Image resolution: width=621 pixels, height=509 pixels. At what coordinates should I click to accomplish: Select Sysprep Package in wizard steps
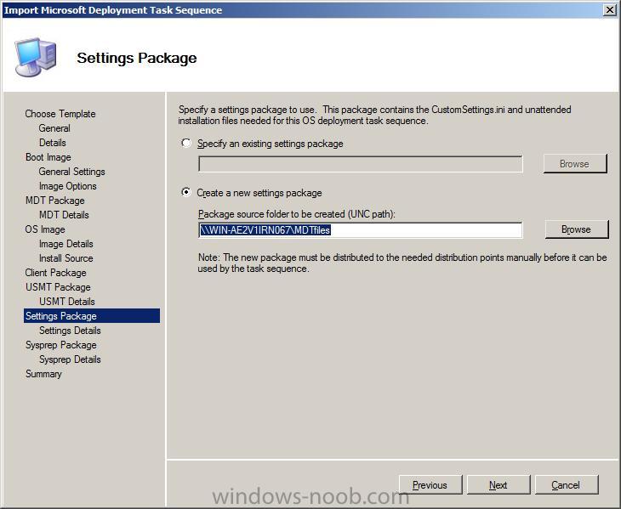[x=61, y=345]
